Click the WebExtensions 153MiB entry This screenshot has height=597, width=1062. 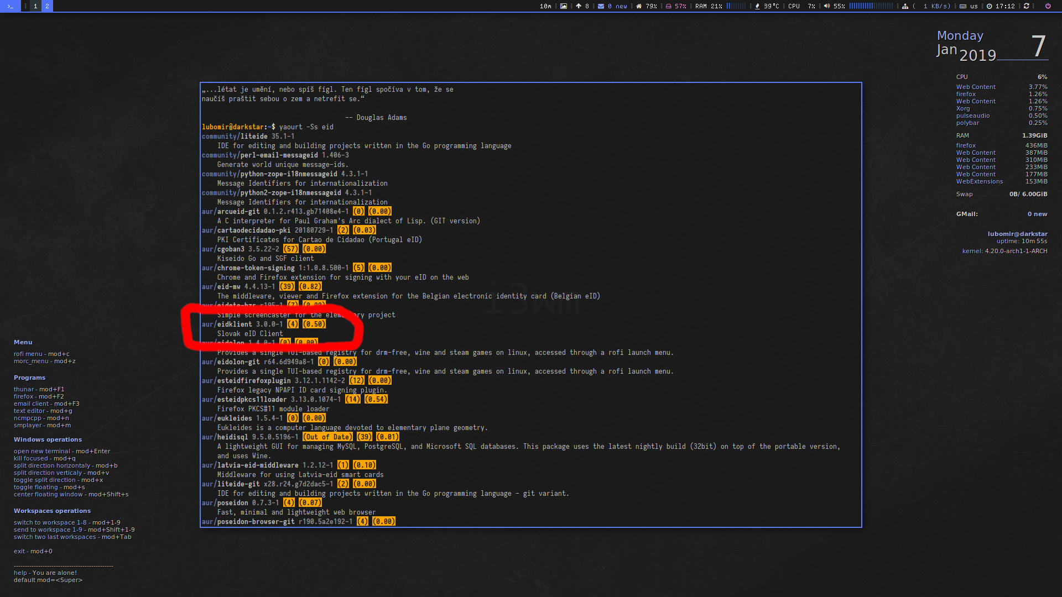tap(1002, 182)
